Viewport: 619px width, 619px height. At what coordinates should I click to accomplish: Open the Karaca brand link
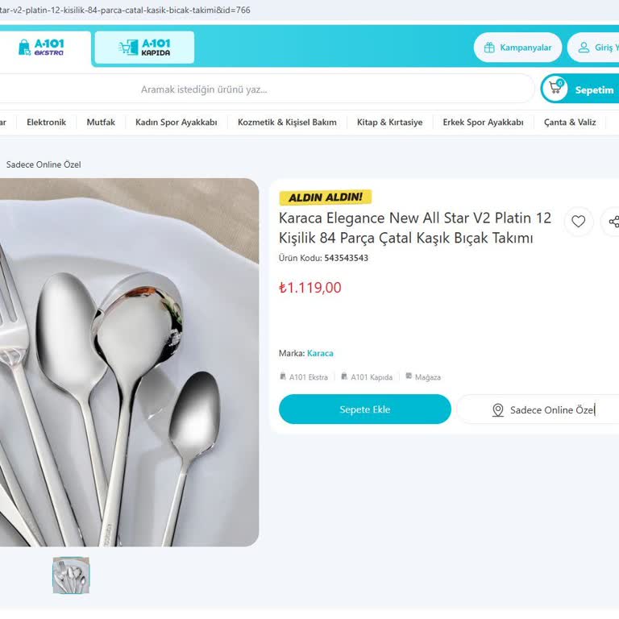[320, 353]
